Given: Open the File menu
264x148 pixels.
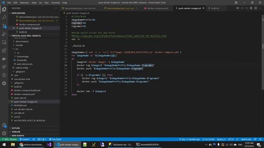Looking at the screenshot, I should (9, 2).
